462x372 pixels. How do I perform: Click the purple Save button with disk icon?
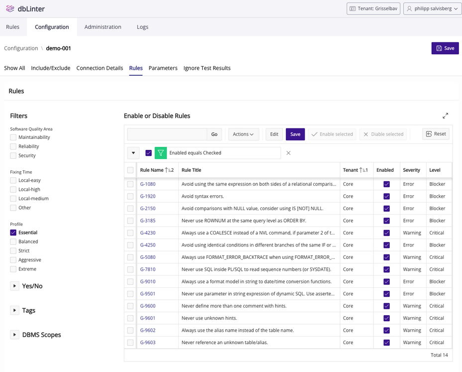[445, 48]
